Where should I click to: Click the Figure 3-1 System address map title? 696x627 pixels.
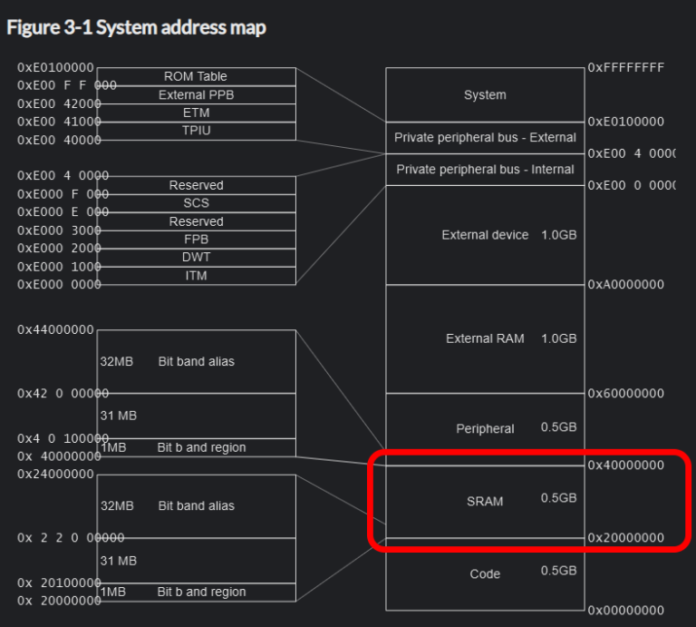(x=136, y=27)
